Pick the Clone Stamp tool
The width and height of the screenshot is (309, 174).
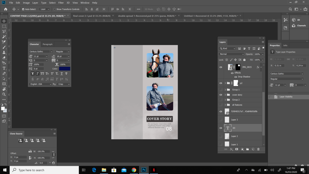pos(4,52)
